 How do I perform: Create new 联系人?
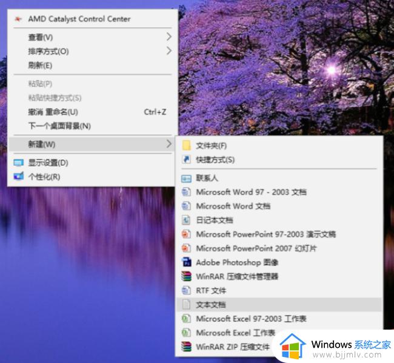pyautogui.click(x=279, y=178)
